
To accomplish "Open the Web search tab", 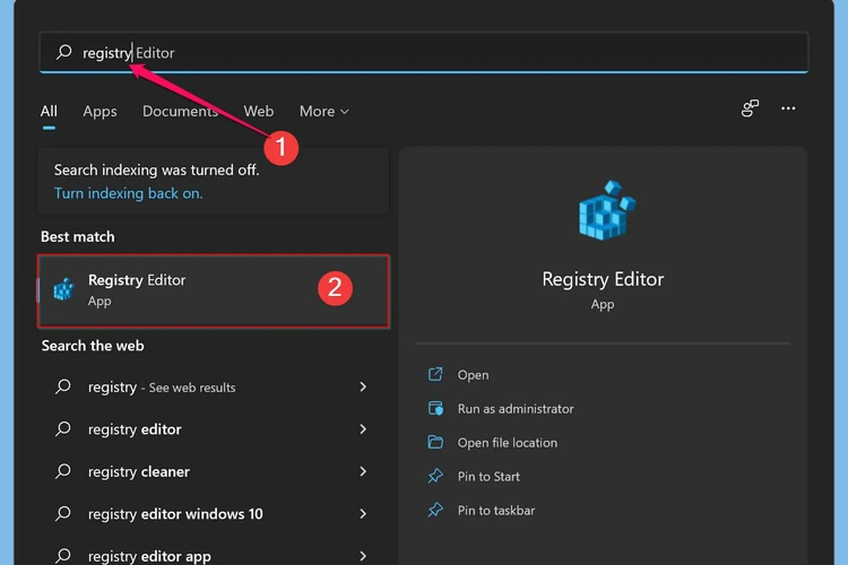I will click(258, 112).
